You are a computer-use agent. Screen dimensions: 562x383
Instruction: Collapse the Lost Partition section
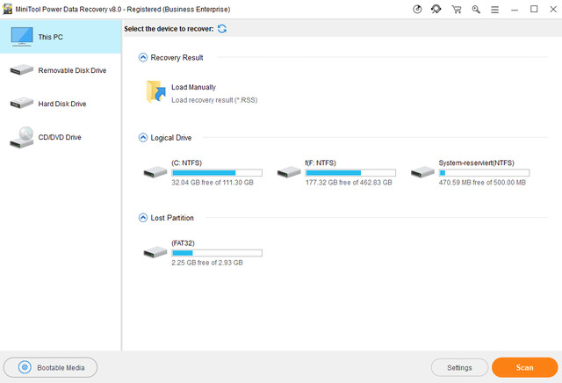pyautogui.click(x=143, y=218)
